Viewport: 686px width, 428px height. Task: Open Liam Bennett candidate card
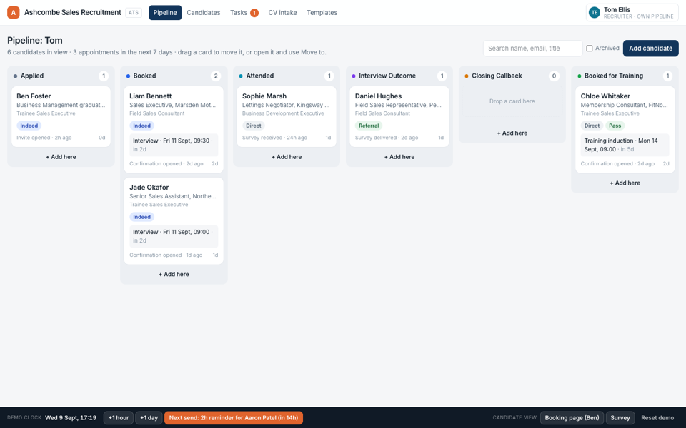coord(174,130)
